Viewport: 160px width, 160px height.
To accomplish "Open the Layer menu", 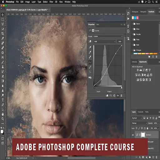I will pyautogui.click(x=33, y=2).
